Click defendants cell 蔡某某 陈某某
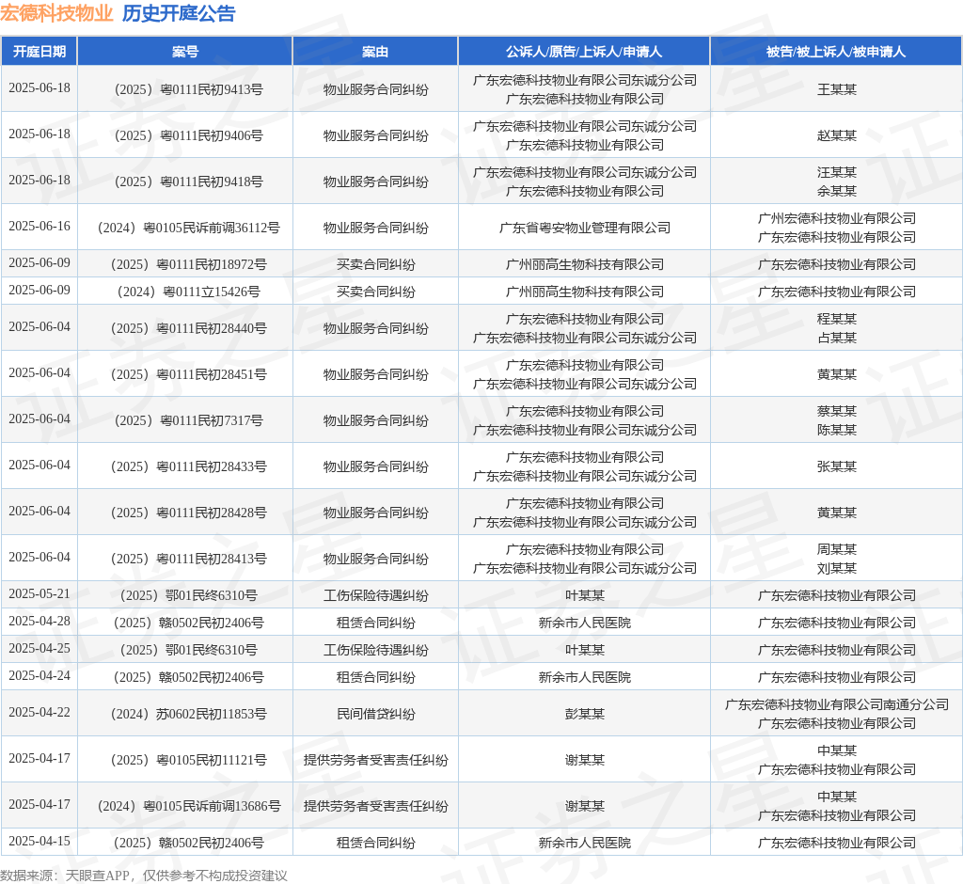The image size is (963, 884). coord(836,420)
